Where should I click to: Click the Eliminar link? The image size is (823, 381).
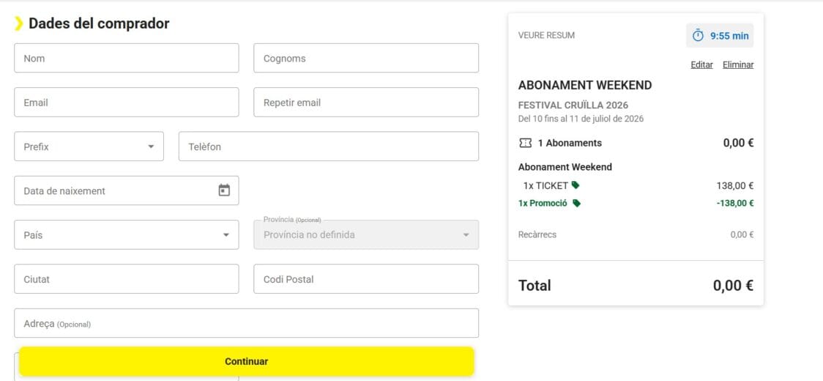tap(738, 64)
